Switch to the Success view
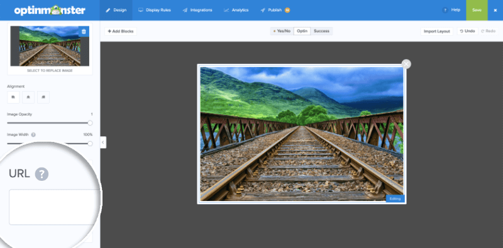Screen dimensions: 503x248 (321, 31)
